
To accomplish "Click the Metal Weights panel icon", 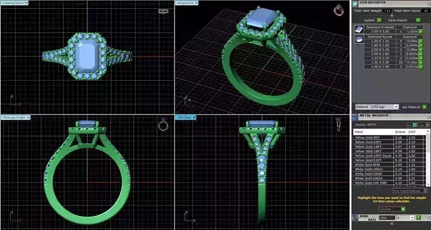I will tap(354, 117).
